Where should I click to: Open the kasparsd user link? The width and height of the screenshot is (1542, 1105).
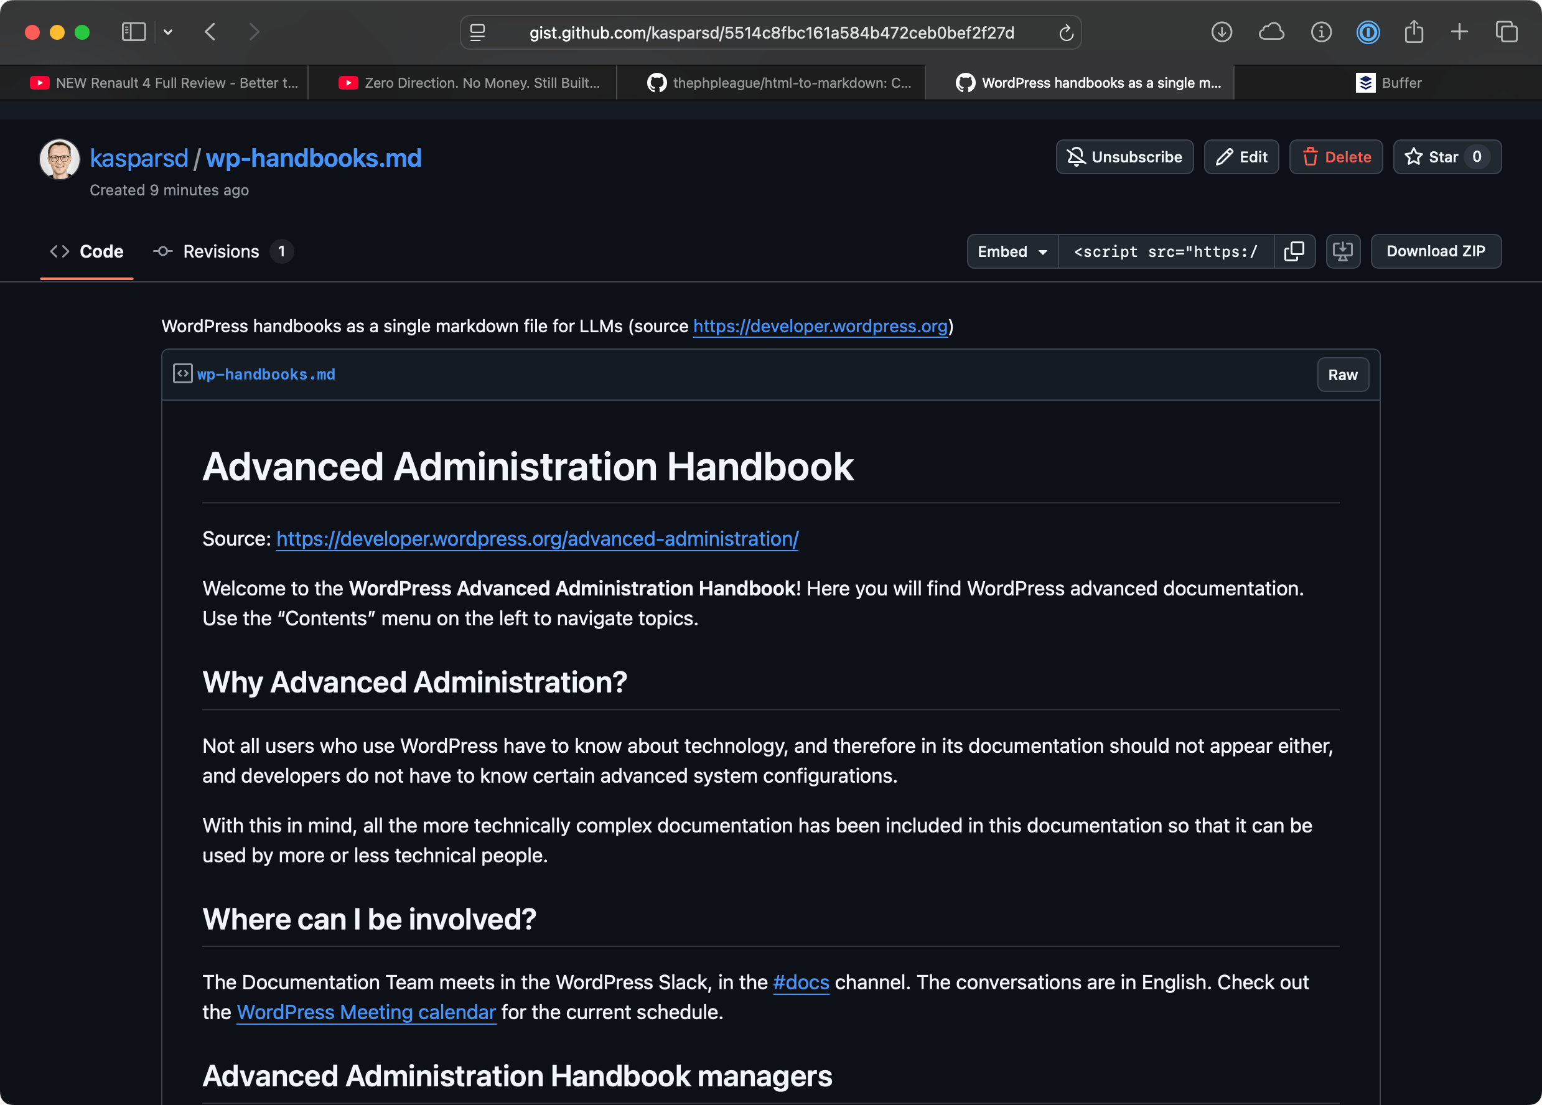point(139,159)
